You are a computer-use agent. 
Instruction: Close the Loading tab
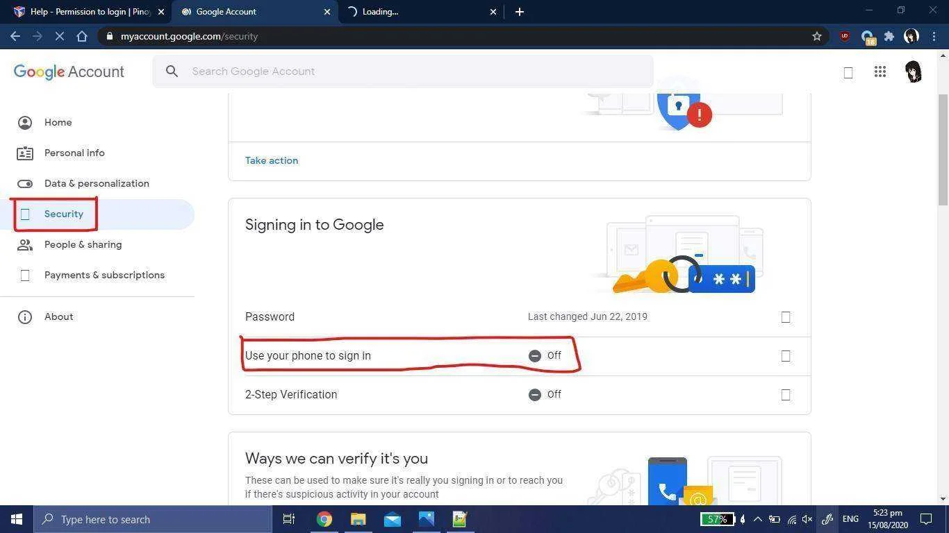pos(493,12)
